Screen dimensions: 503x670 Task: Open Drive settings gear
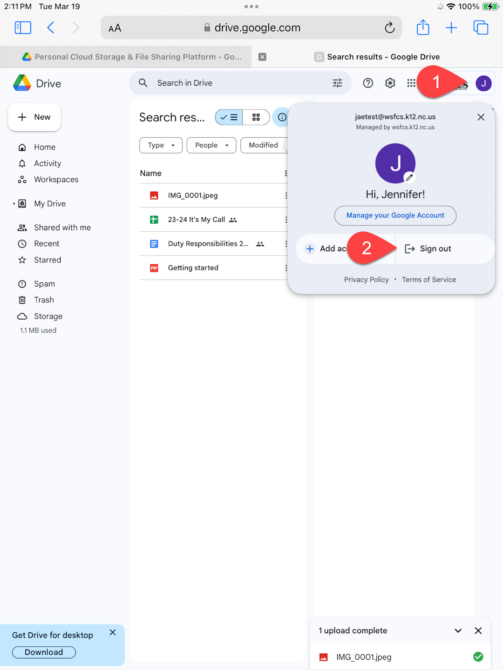[x=390, y=83]
